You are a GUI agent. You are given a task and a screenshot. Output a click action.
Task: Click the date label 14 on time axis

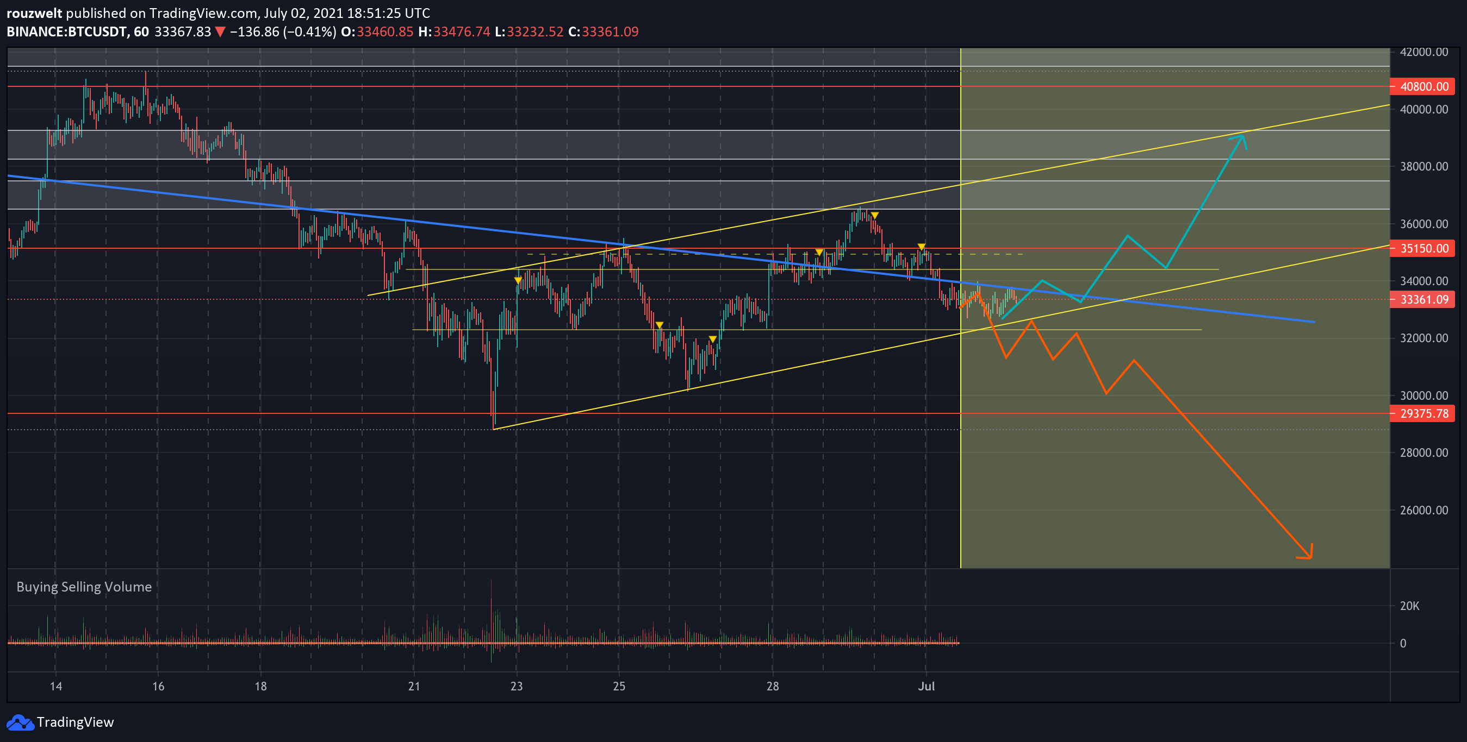pos(56,686)
